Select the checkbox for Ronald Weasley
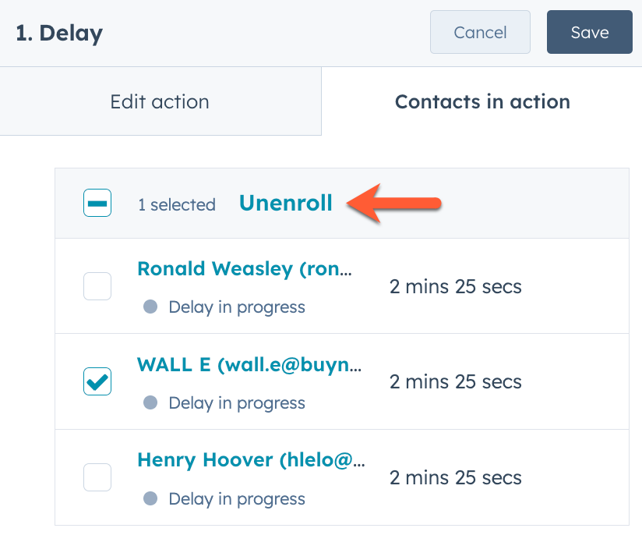 coord(97,286)
